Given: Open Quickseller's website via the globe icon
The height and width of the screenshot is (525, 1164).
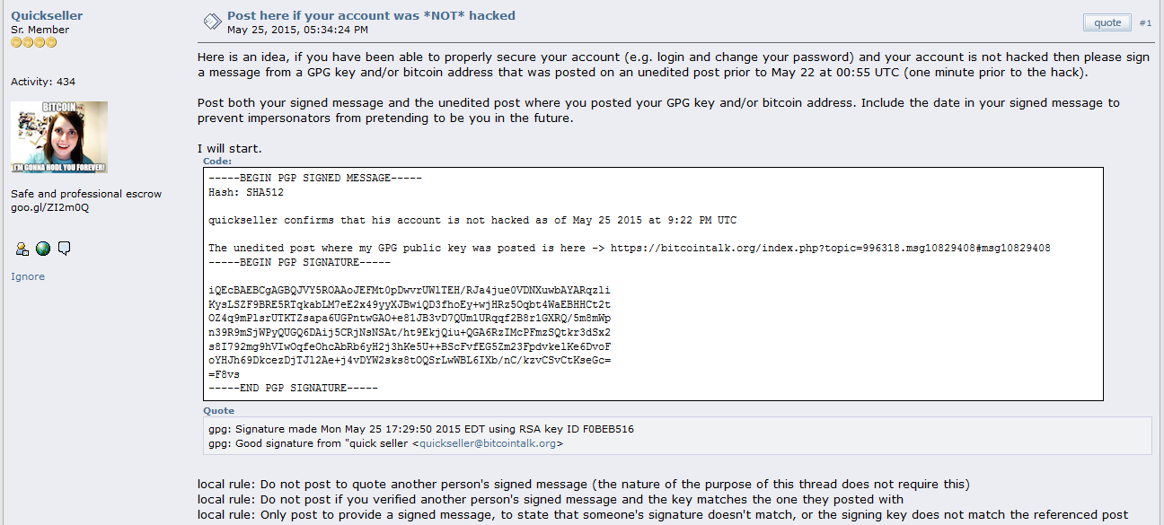Looking at the screenshot, I should click(x=43, y=249).
